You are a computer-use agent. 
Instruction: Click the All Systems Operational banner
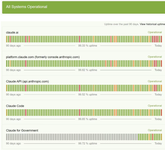84,7
